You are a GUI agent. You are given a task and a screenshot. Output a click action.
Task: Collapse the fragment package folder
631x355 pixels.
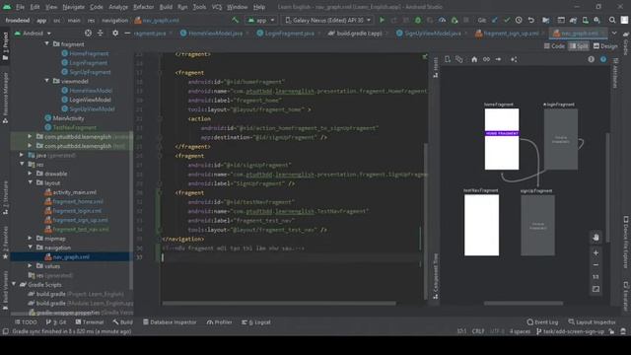pos(46,43)
